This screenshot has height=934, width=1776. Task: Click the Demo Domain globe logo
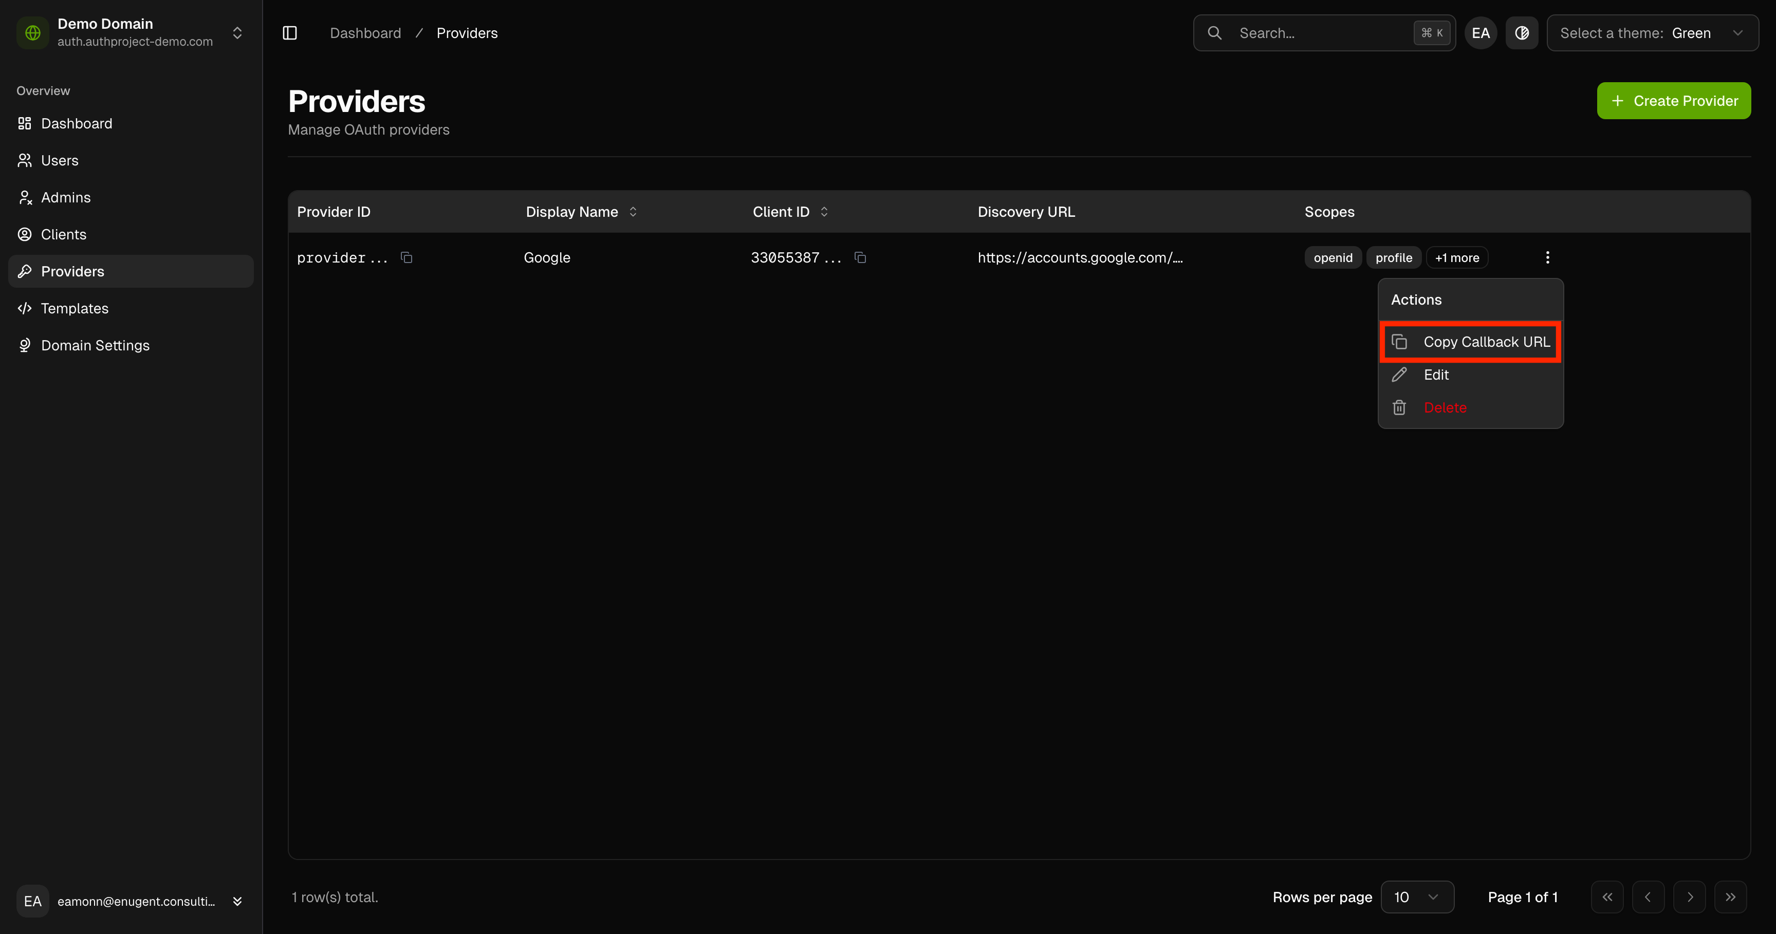point(32,32)
